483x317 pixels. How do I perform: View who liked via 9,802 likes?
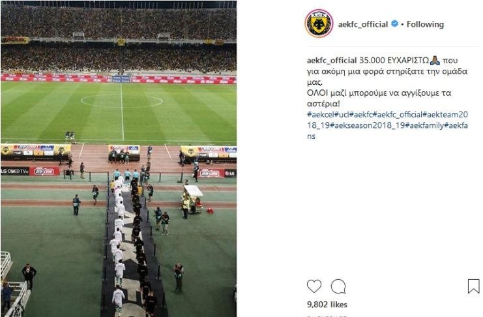pyautogui.click(x=327, y=305)
